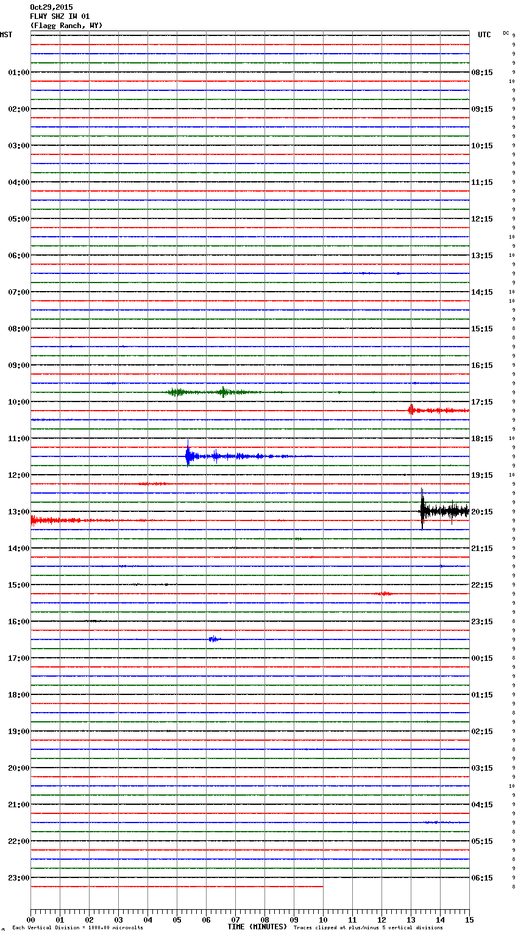Click the traces clipped footnote text

click(x=368, y=928)
